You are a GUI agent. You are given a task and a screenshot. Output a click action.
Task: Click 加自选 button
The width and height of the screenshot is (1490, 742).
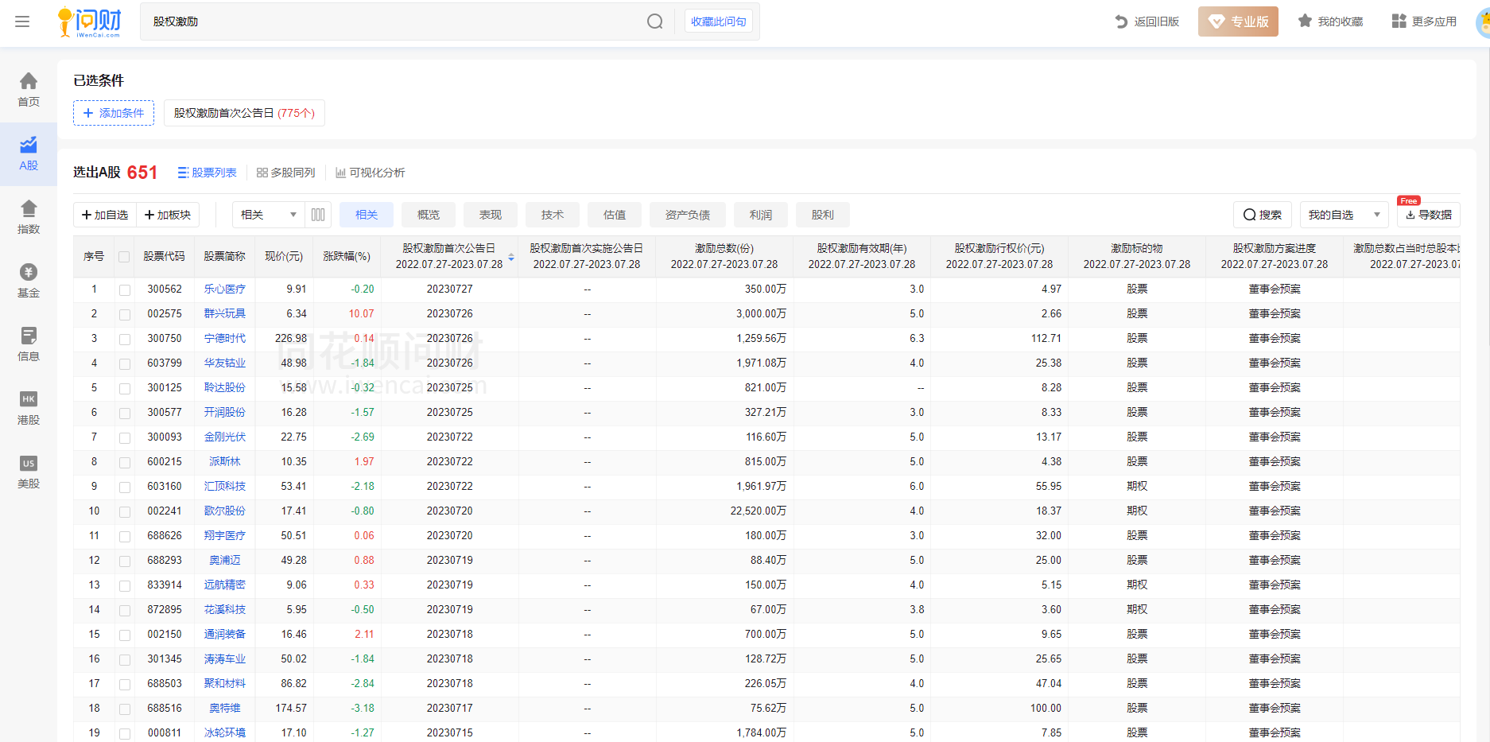coord(105,215)
